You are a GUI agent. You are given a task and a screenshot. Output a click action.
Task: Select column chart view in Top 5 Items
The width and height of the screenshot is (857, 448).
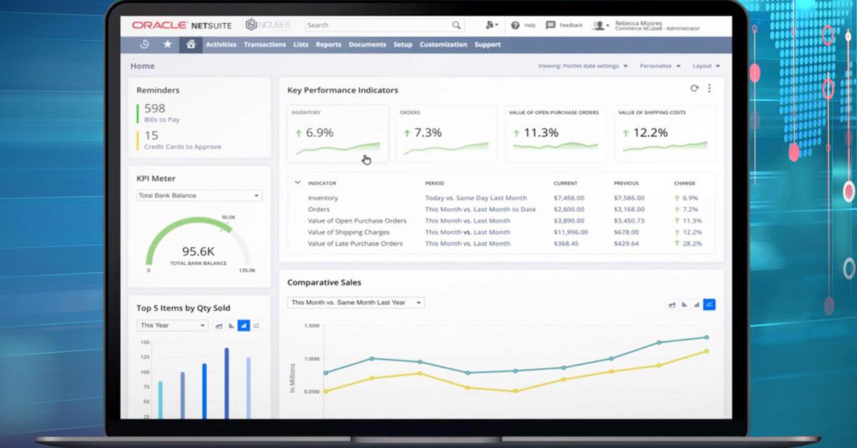[244, 325]
